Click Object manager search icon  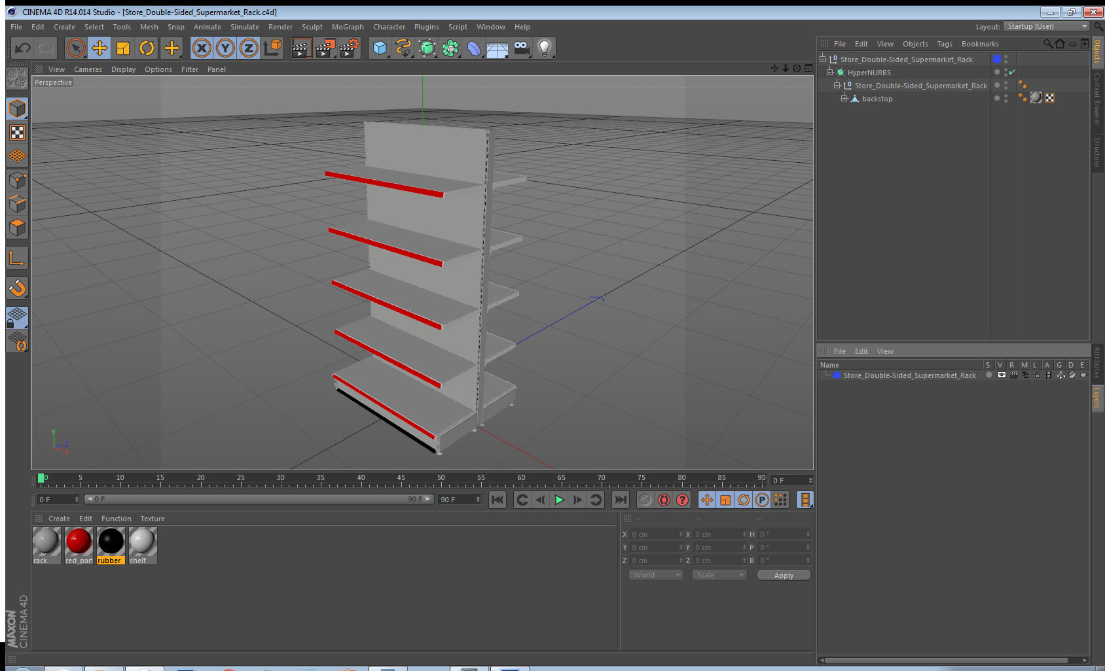pyautogui.click(x=1047, y=44)
